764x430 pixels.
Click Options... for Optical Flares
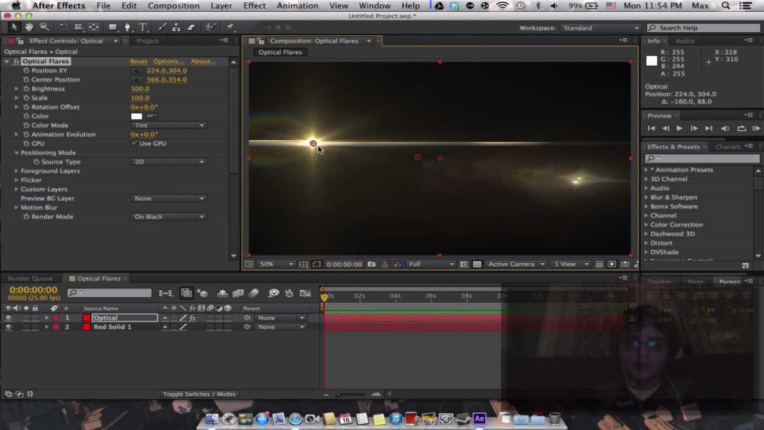168,62
